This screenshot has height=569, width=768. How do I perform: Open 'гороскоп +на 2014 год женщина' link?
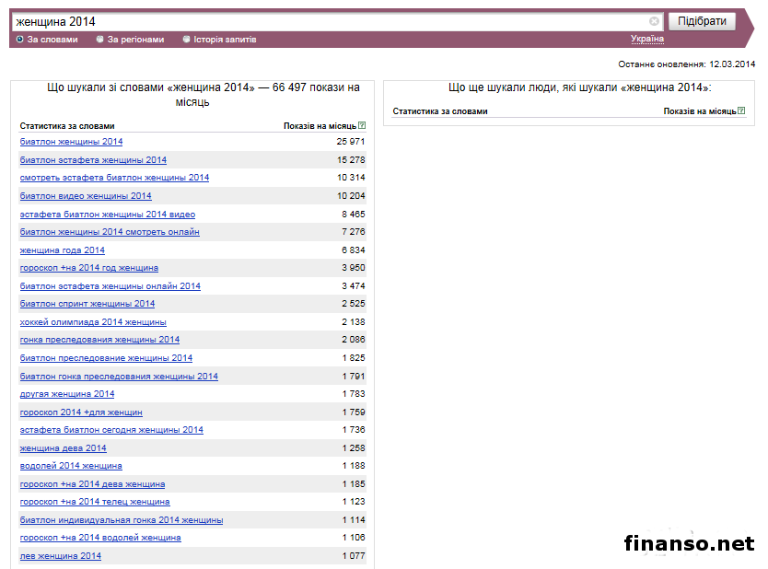tap(88, 268)
